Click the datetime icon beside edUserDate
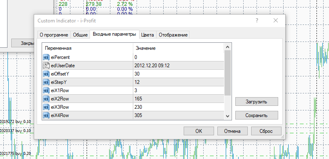Screen dimensions: 329x159 click(46, 66)
